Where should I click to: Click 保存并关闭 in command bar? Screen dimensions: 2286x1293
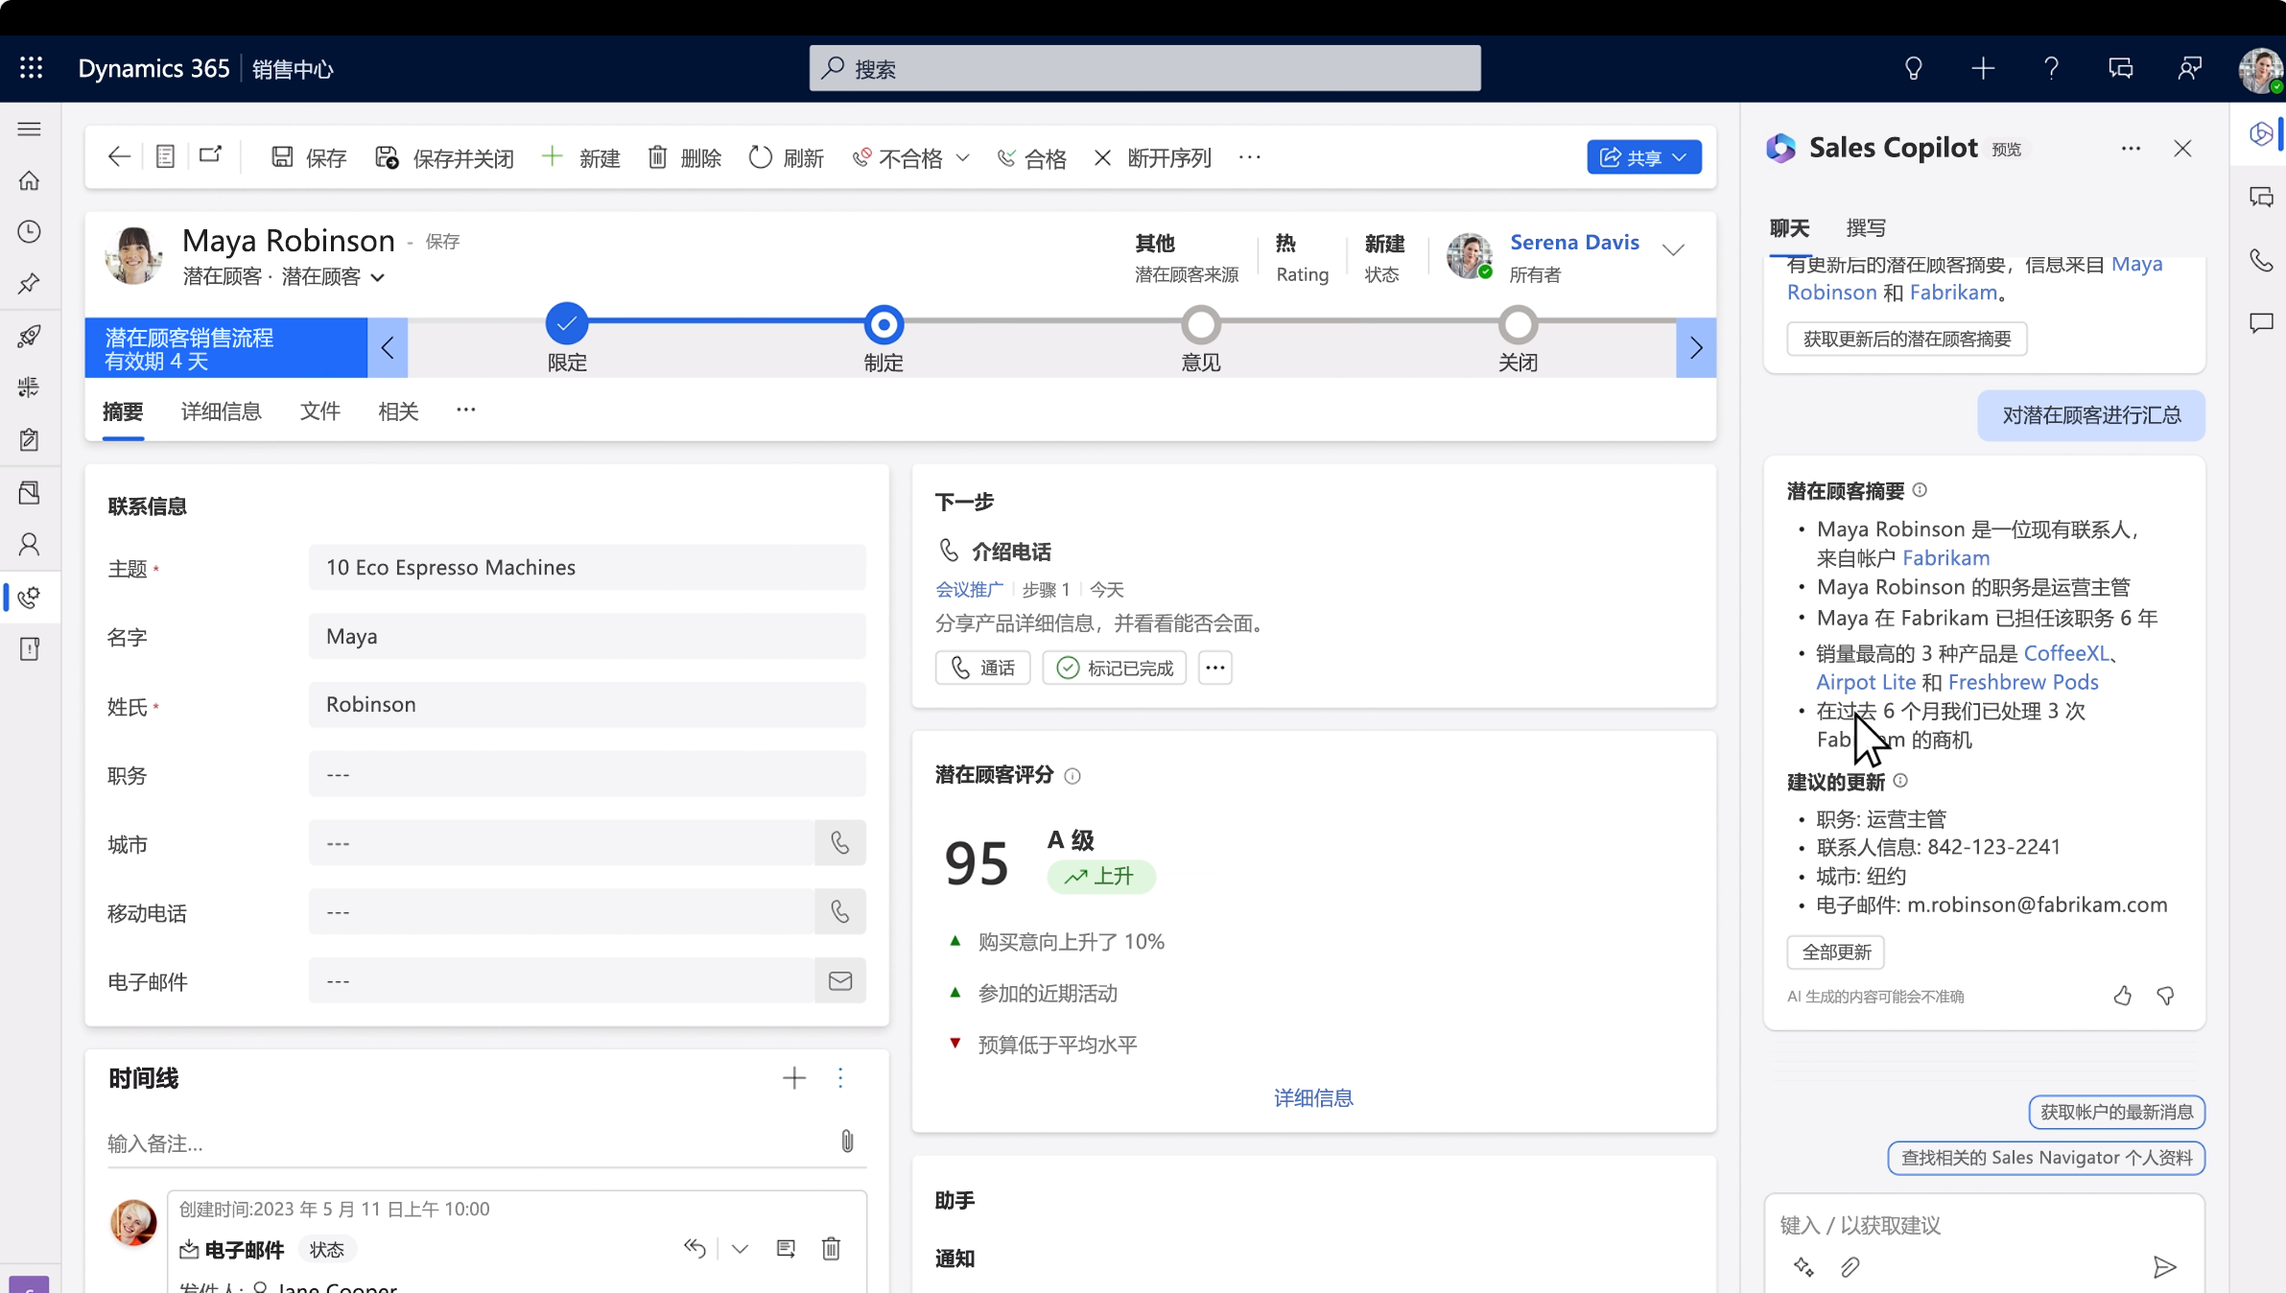click(445, 157)
